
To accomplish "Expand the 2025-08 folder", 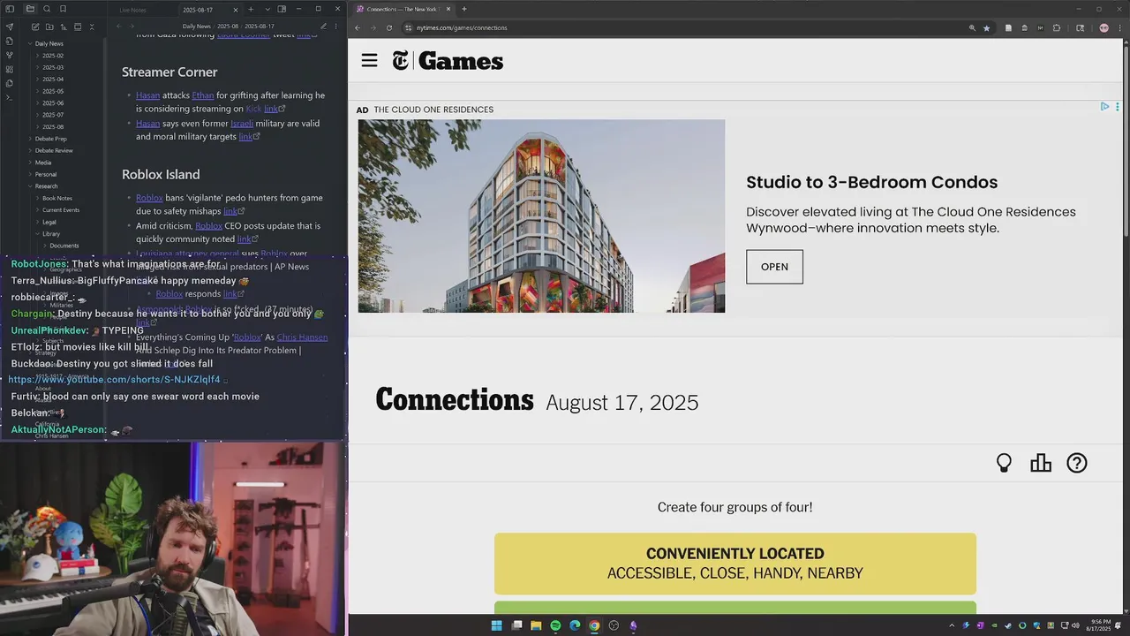I will point(51,126).
